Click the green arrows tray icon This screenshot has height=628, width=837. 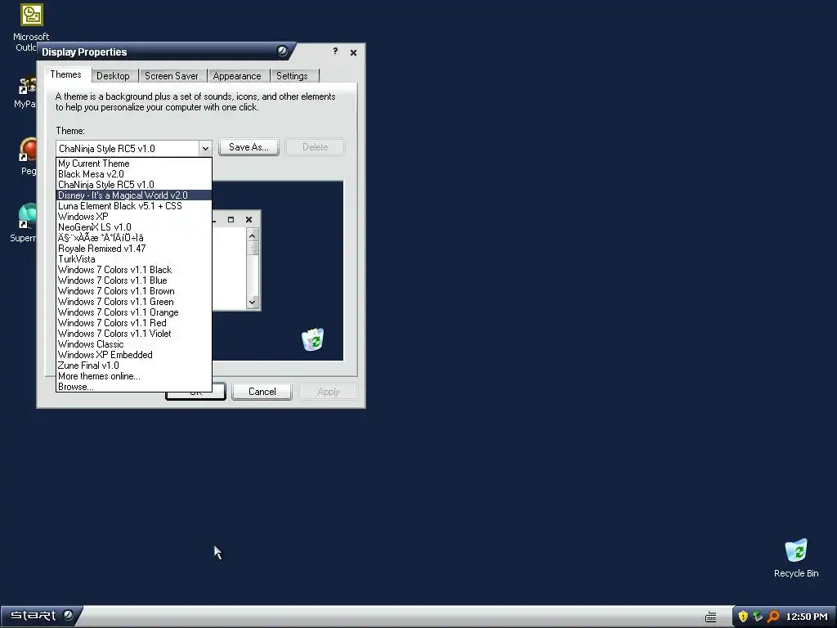click(758, 617)
